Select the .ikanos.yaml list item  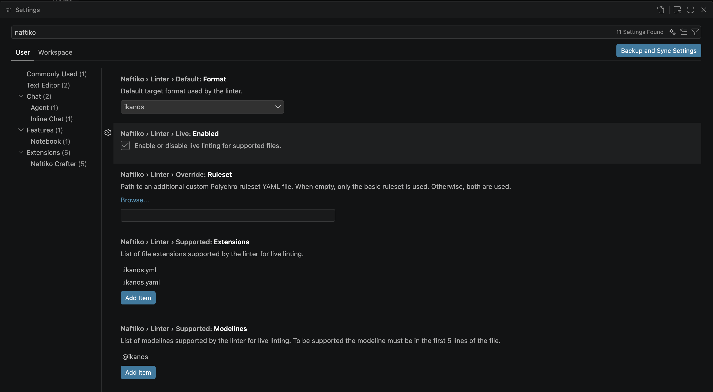pyautogui.click(x=141, y=282)
